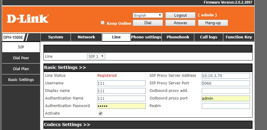Select Dial Peer in the sidebar
Viewport: 267px width, 130px height.
21,58
